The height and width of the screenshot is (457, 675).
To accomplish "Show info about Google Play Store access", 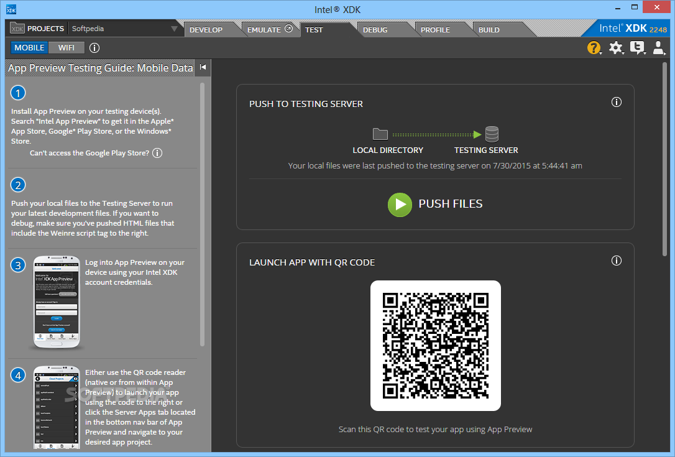I will [x=157, y=153].
